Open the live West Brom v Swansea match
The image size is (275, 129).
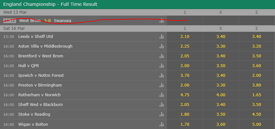click(x=45, y=21)
